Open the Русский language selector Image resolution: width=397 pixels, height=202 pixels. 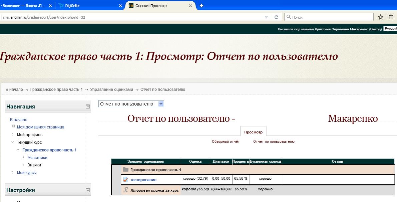[390, 29]
